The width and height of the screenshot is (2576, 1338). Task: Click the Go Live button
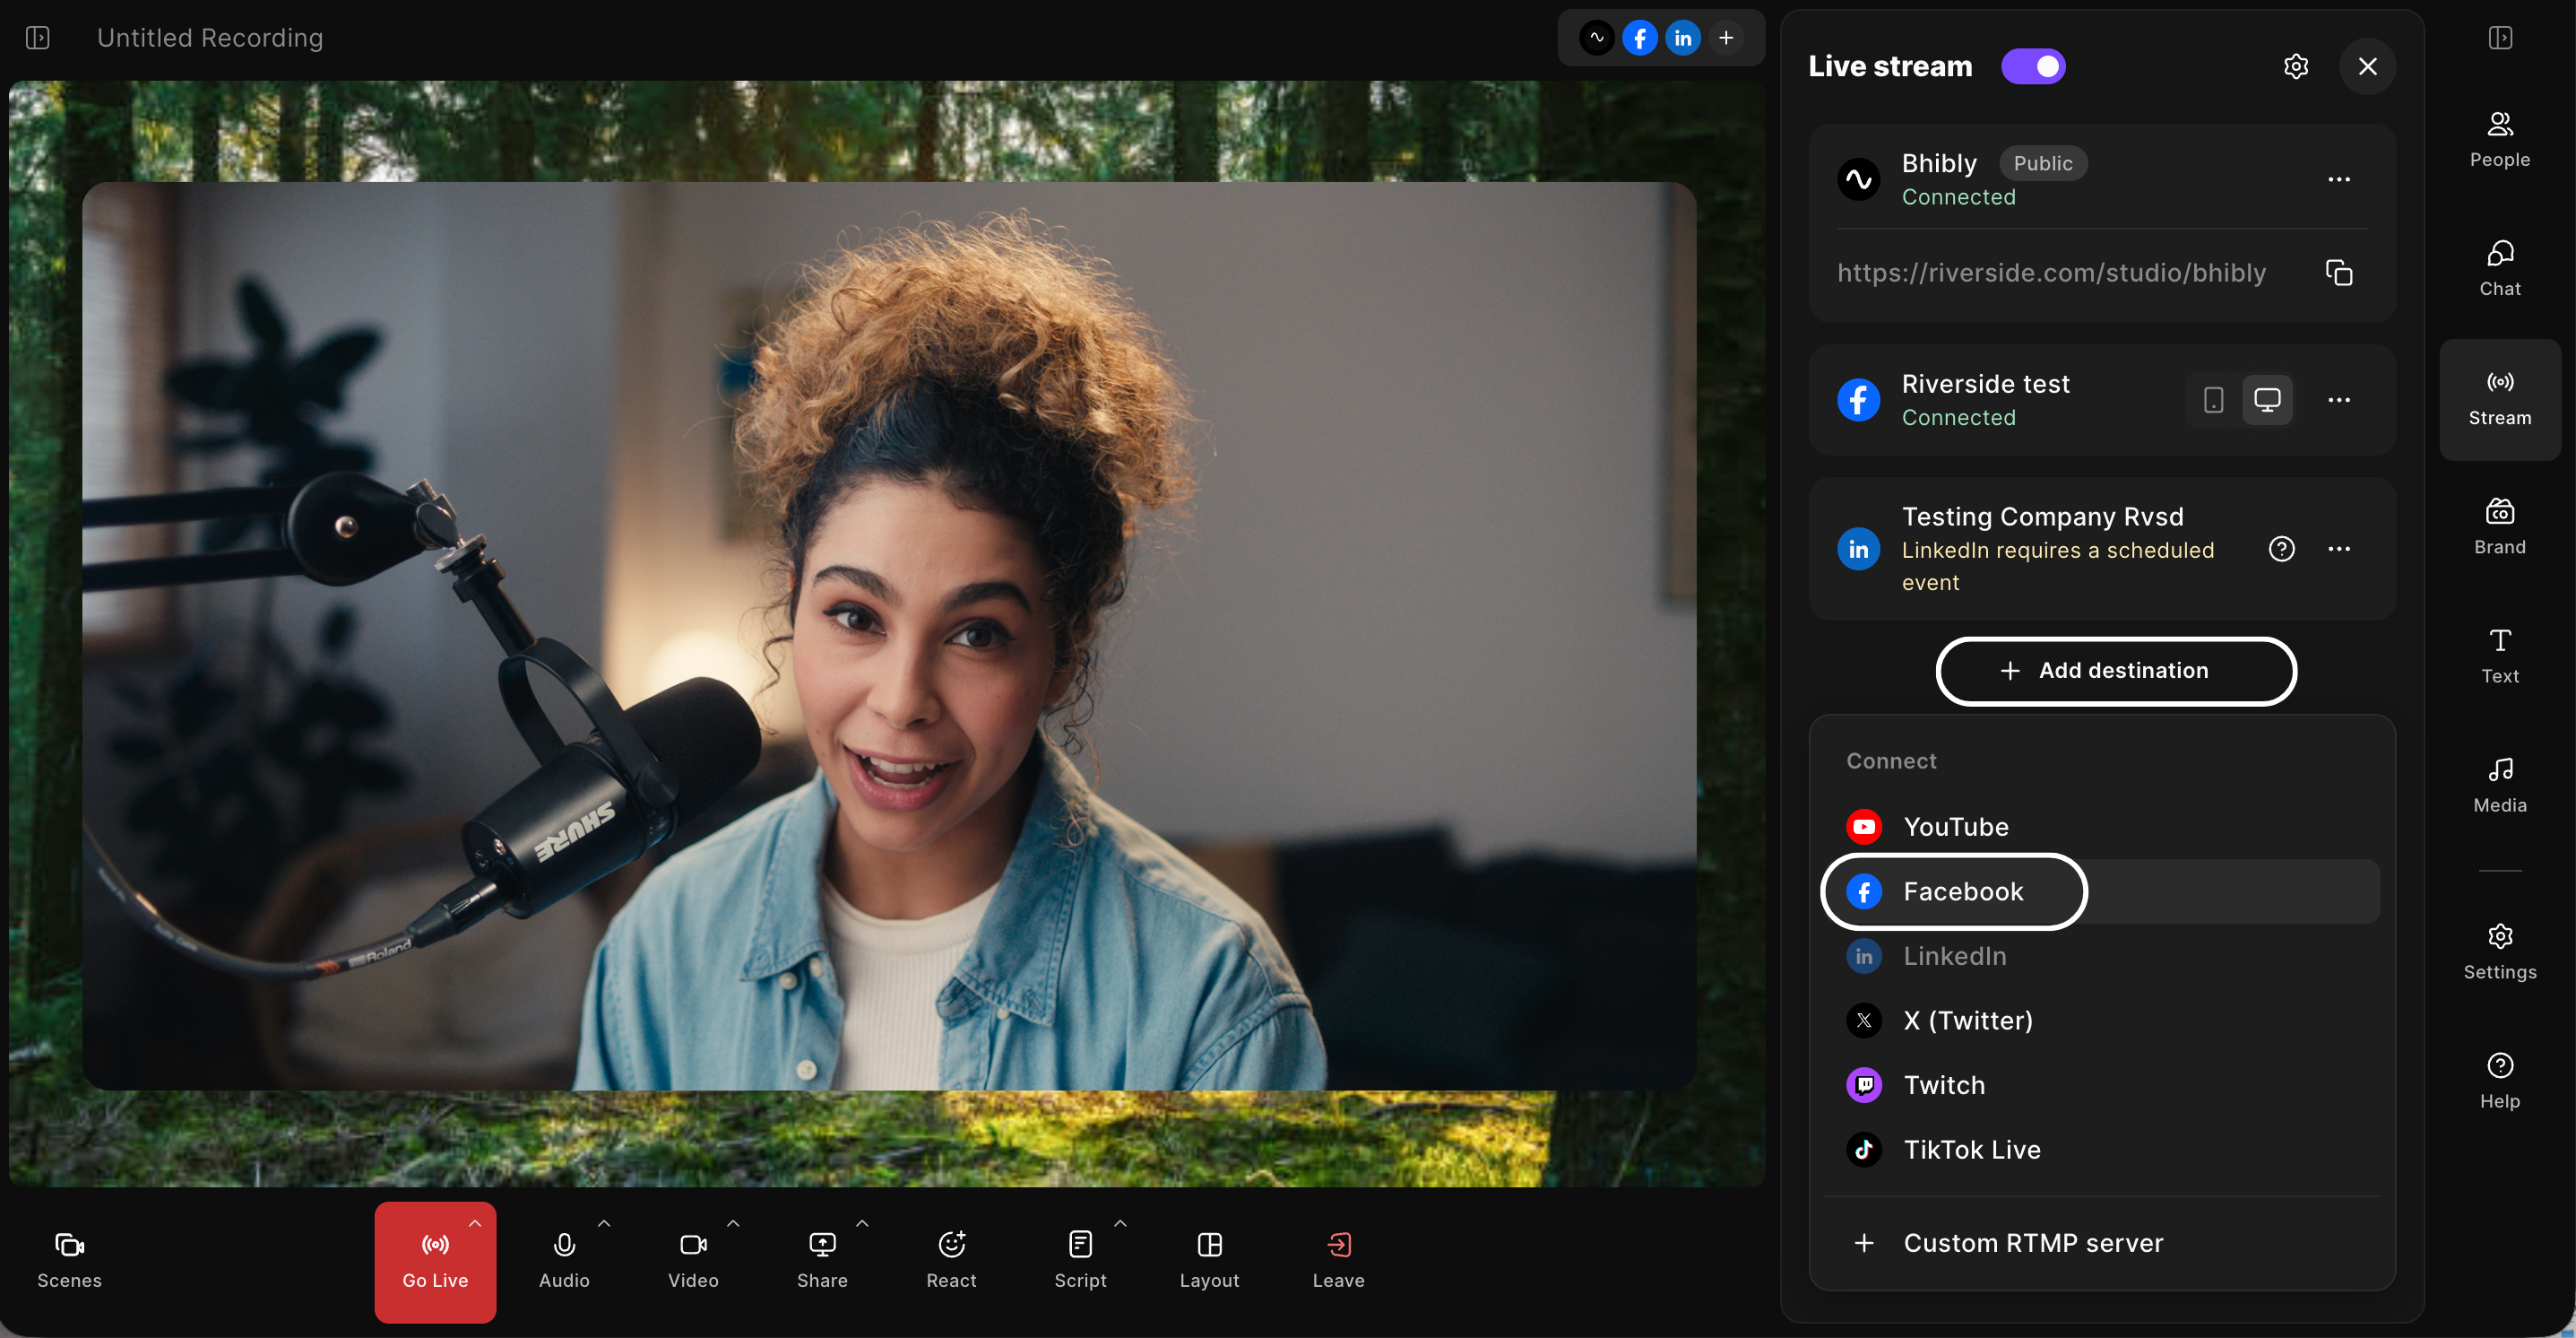(x=435, y=1261)
